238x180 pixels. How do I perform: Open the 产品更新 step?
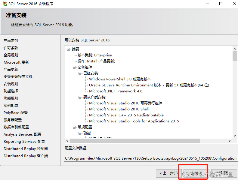coord(11,70)
